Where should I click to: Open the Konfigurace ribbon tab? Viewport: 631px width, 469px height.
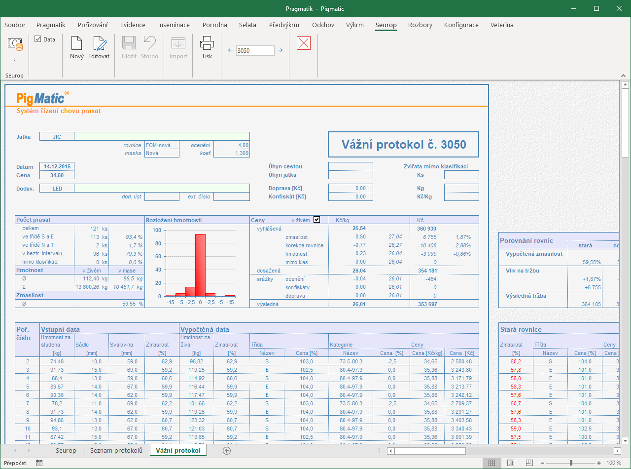(x=461, y=25)
